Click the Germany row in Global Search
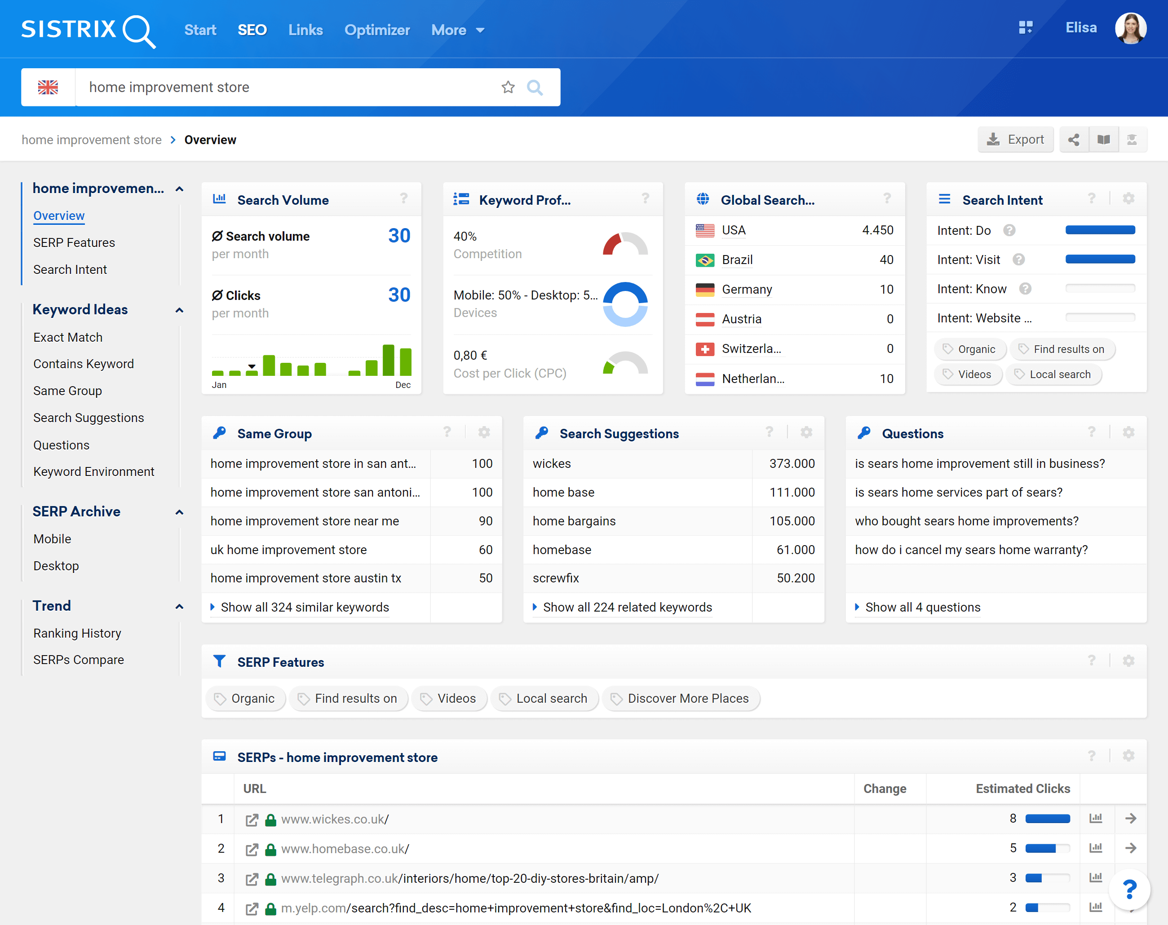This screenshot has width=1168, height=925. [x=795, y=289]
